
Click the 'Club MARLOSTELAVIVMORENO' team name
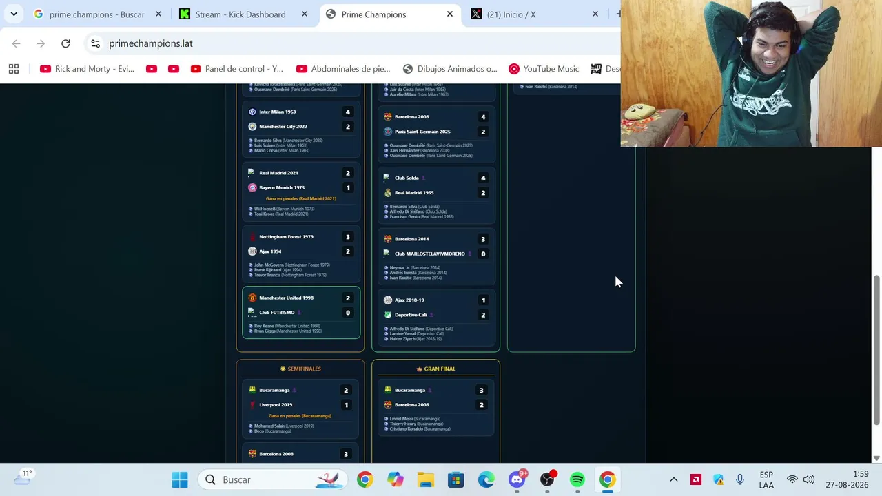tap(430, 254)
